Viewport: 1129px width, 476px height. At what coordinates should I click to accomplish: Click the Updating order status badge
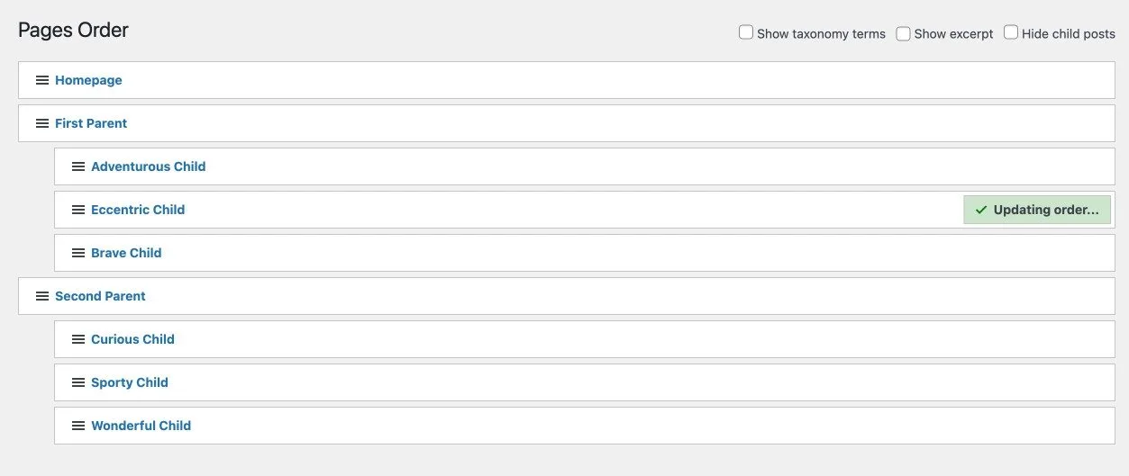(x=1037, y=210)
